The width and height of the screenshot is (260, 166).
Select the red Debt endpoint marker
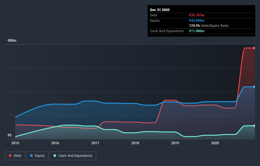pyautogui.click(x=255, y=48)
